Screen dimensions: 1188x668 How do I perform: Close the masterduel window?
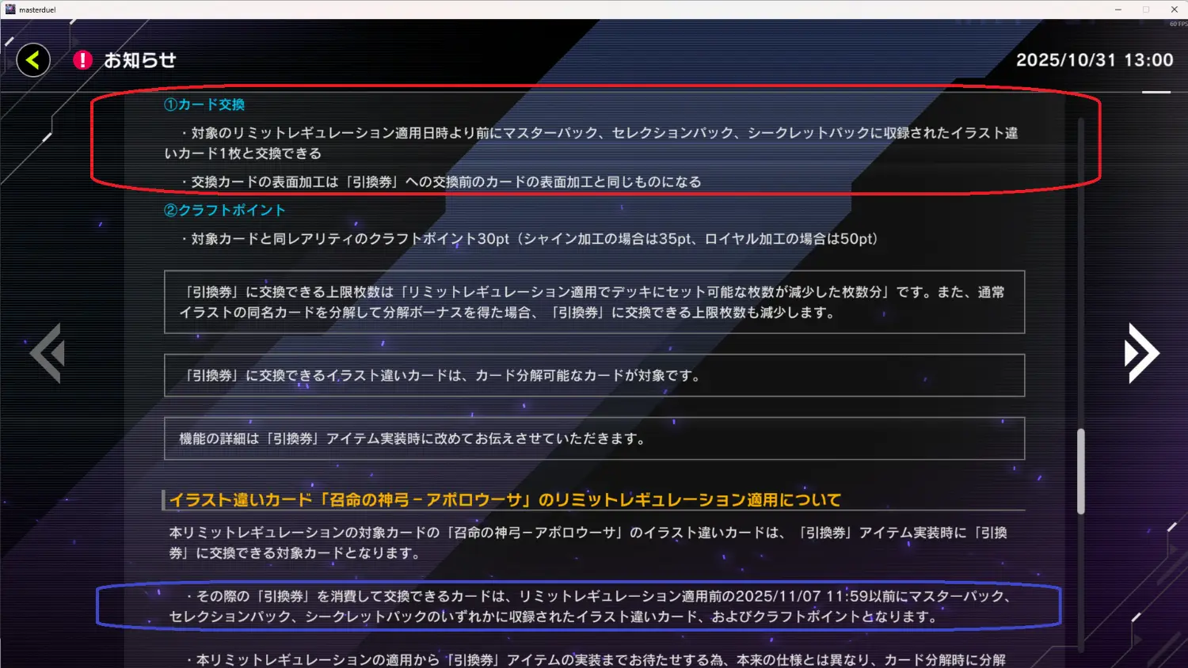(1174, 9)
